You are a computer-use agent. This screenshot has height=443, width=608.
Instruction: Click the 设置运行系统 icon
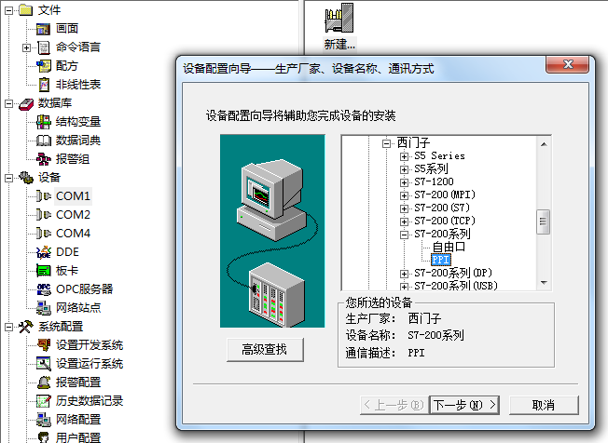44,364
